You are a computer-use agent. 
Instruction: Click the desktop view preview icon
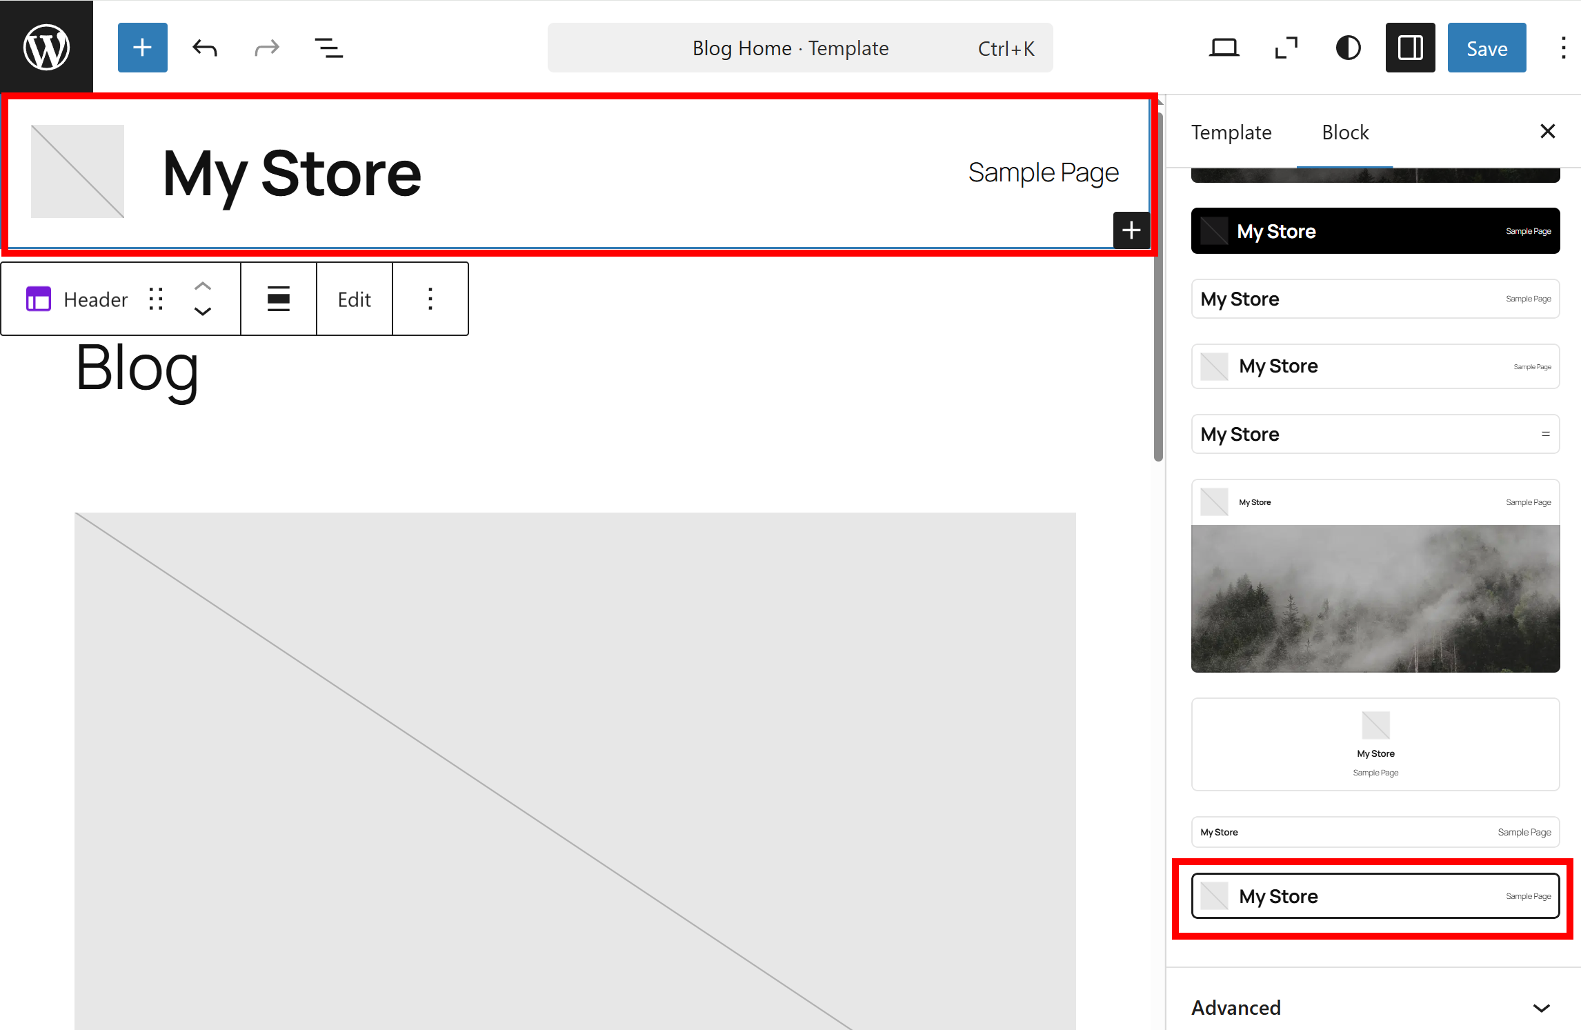click(x=1224, y=48)
